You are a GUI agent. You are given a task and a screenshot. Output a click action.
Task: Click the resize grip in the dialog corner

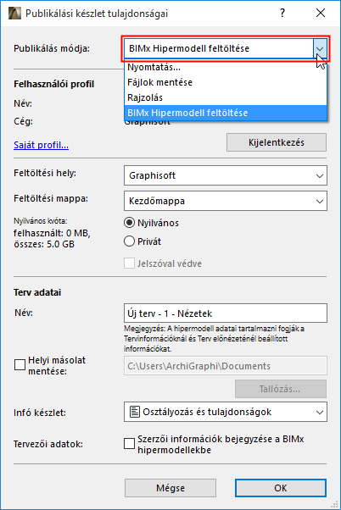tap(334, 504)
